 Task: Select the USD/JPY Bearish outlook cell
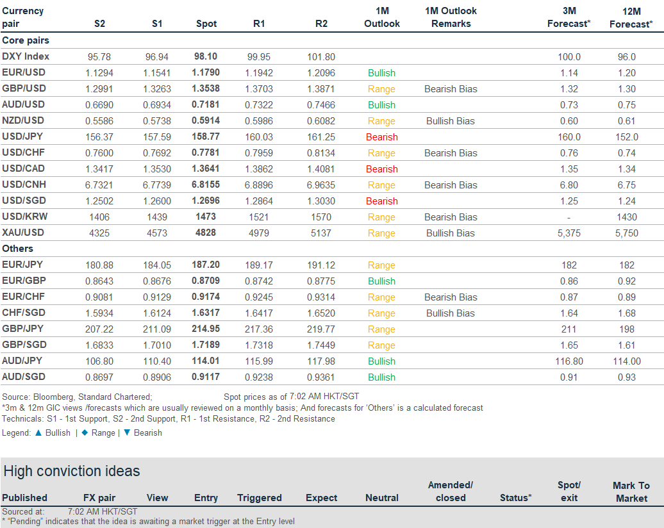click(381, 137)
